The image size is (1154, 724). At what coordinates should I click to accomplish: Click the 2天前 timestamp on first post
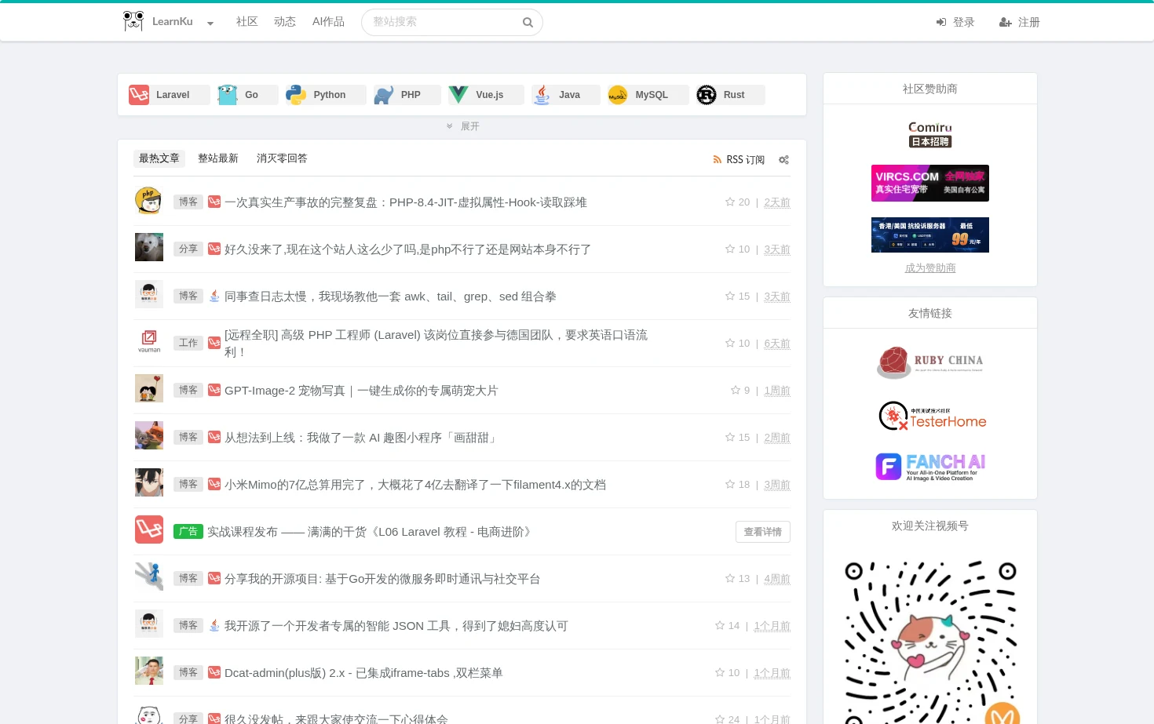tap(777, 202)
